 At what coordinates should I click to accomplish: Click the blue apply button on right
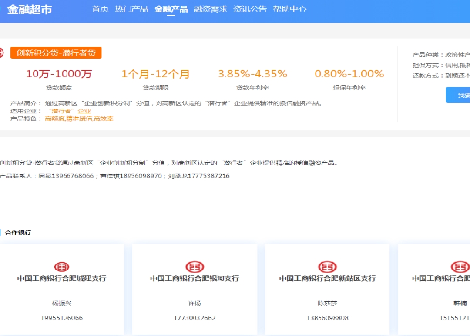[x=458, y=95]
